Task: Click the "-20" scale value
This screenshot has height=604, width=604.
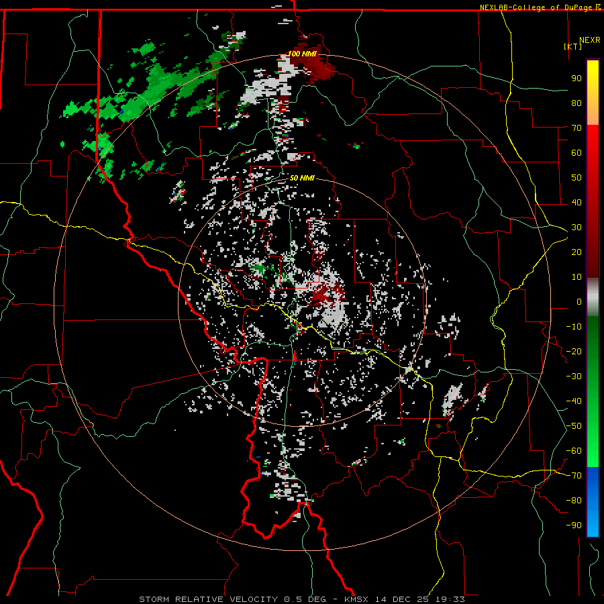Action: point(574,351)
